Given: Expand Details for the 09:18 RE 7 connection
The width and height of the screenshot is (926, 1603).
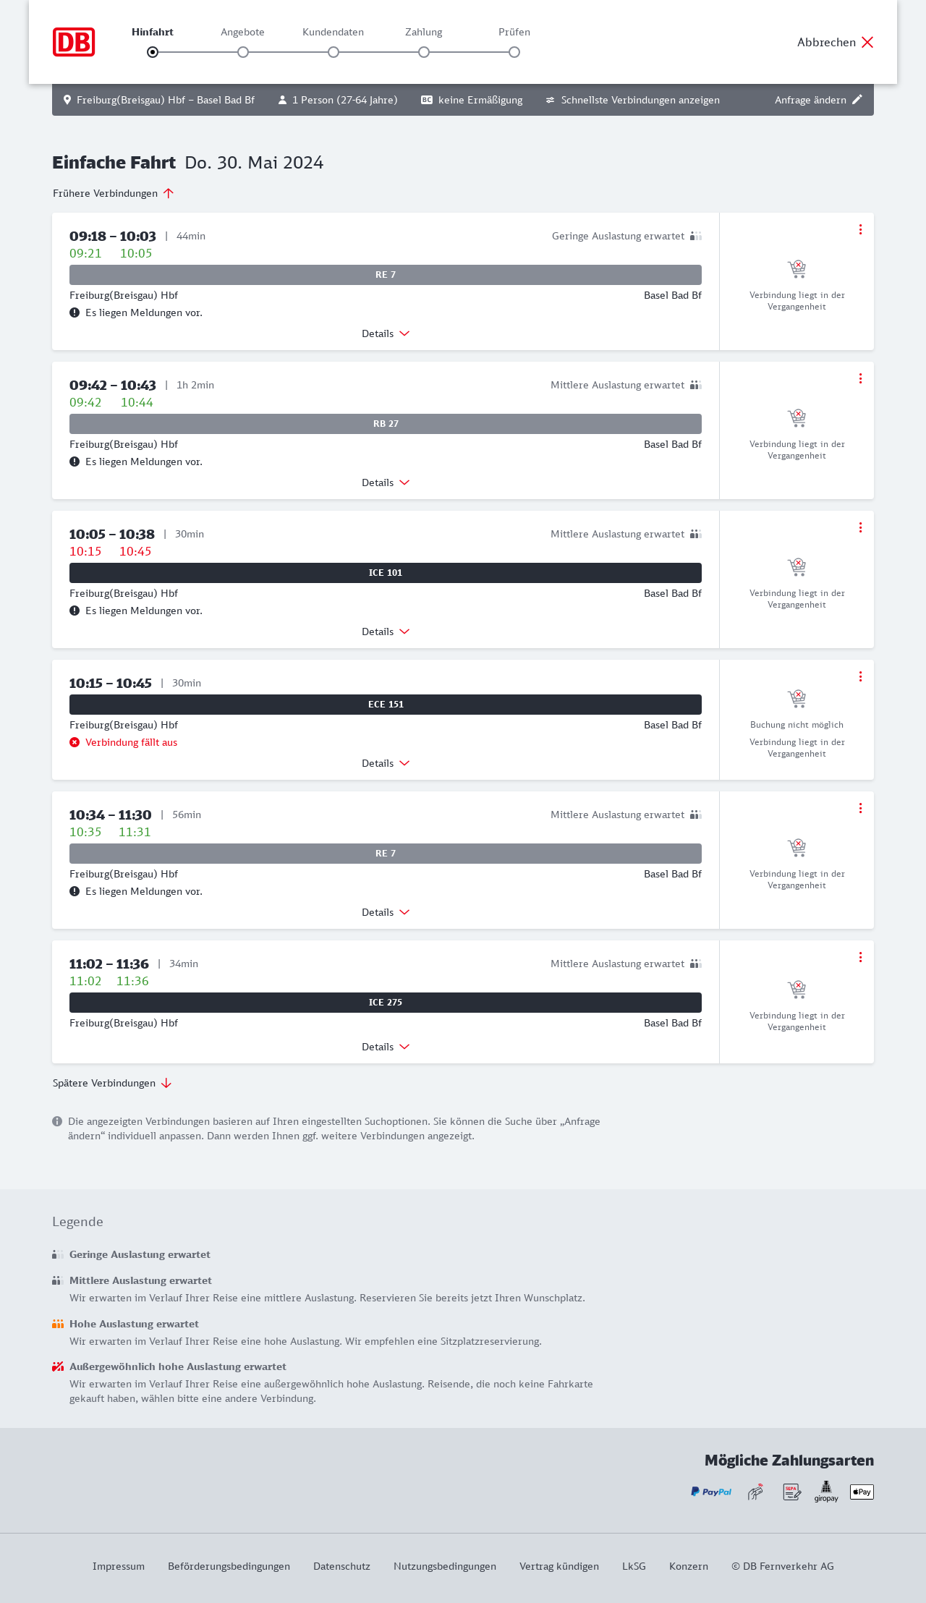Looking at the screenshot, I should tap(385, 333).
